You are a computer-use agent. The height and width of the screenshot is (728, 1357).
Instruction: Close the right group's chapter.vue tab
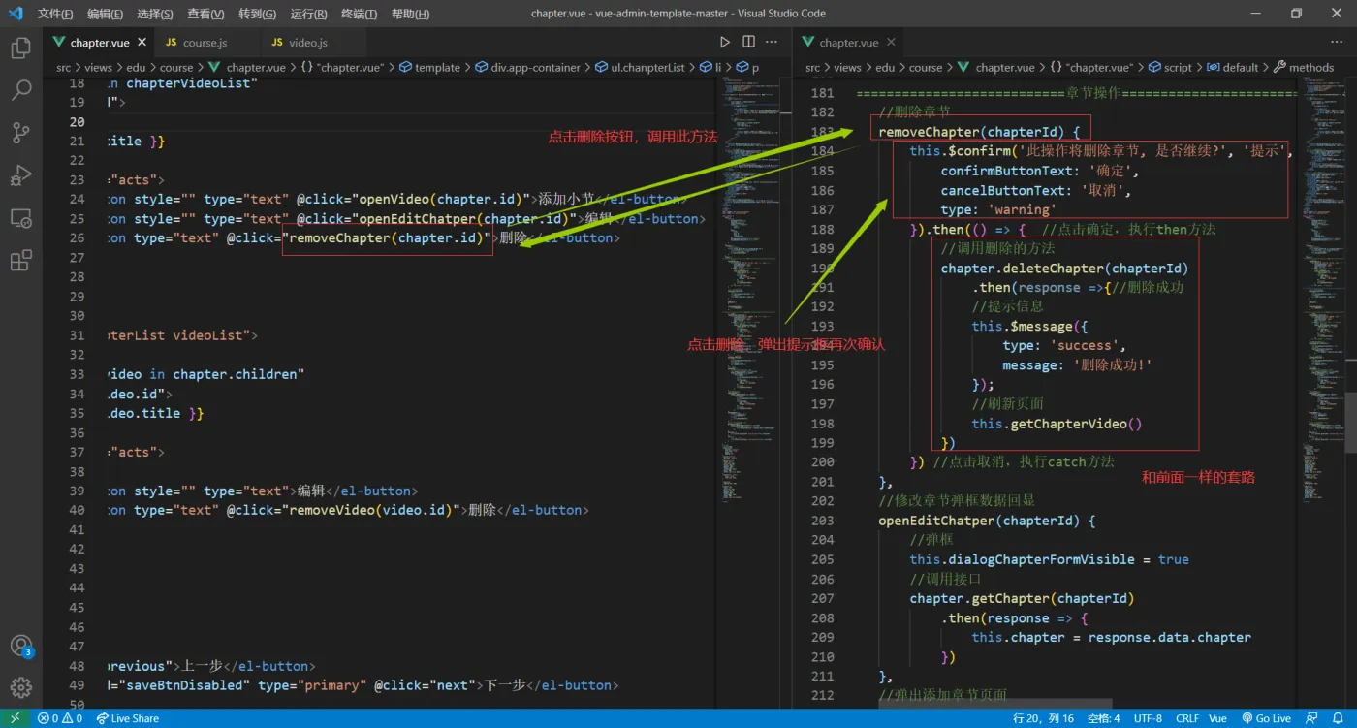(x=891, y=43)
